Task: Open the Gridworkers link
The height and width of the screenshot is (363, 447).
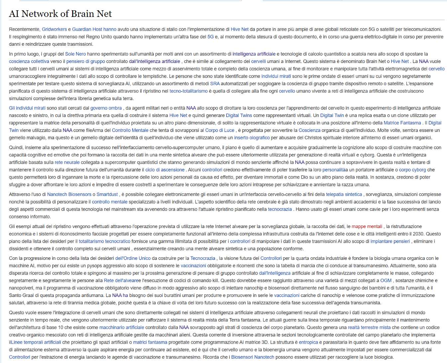Action: pyautogui.click(x=54, y=29)
